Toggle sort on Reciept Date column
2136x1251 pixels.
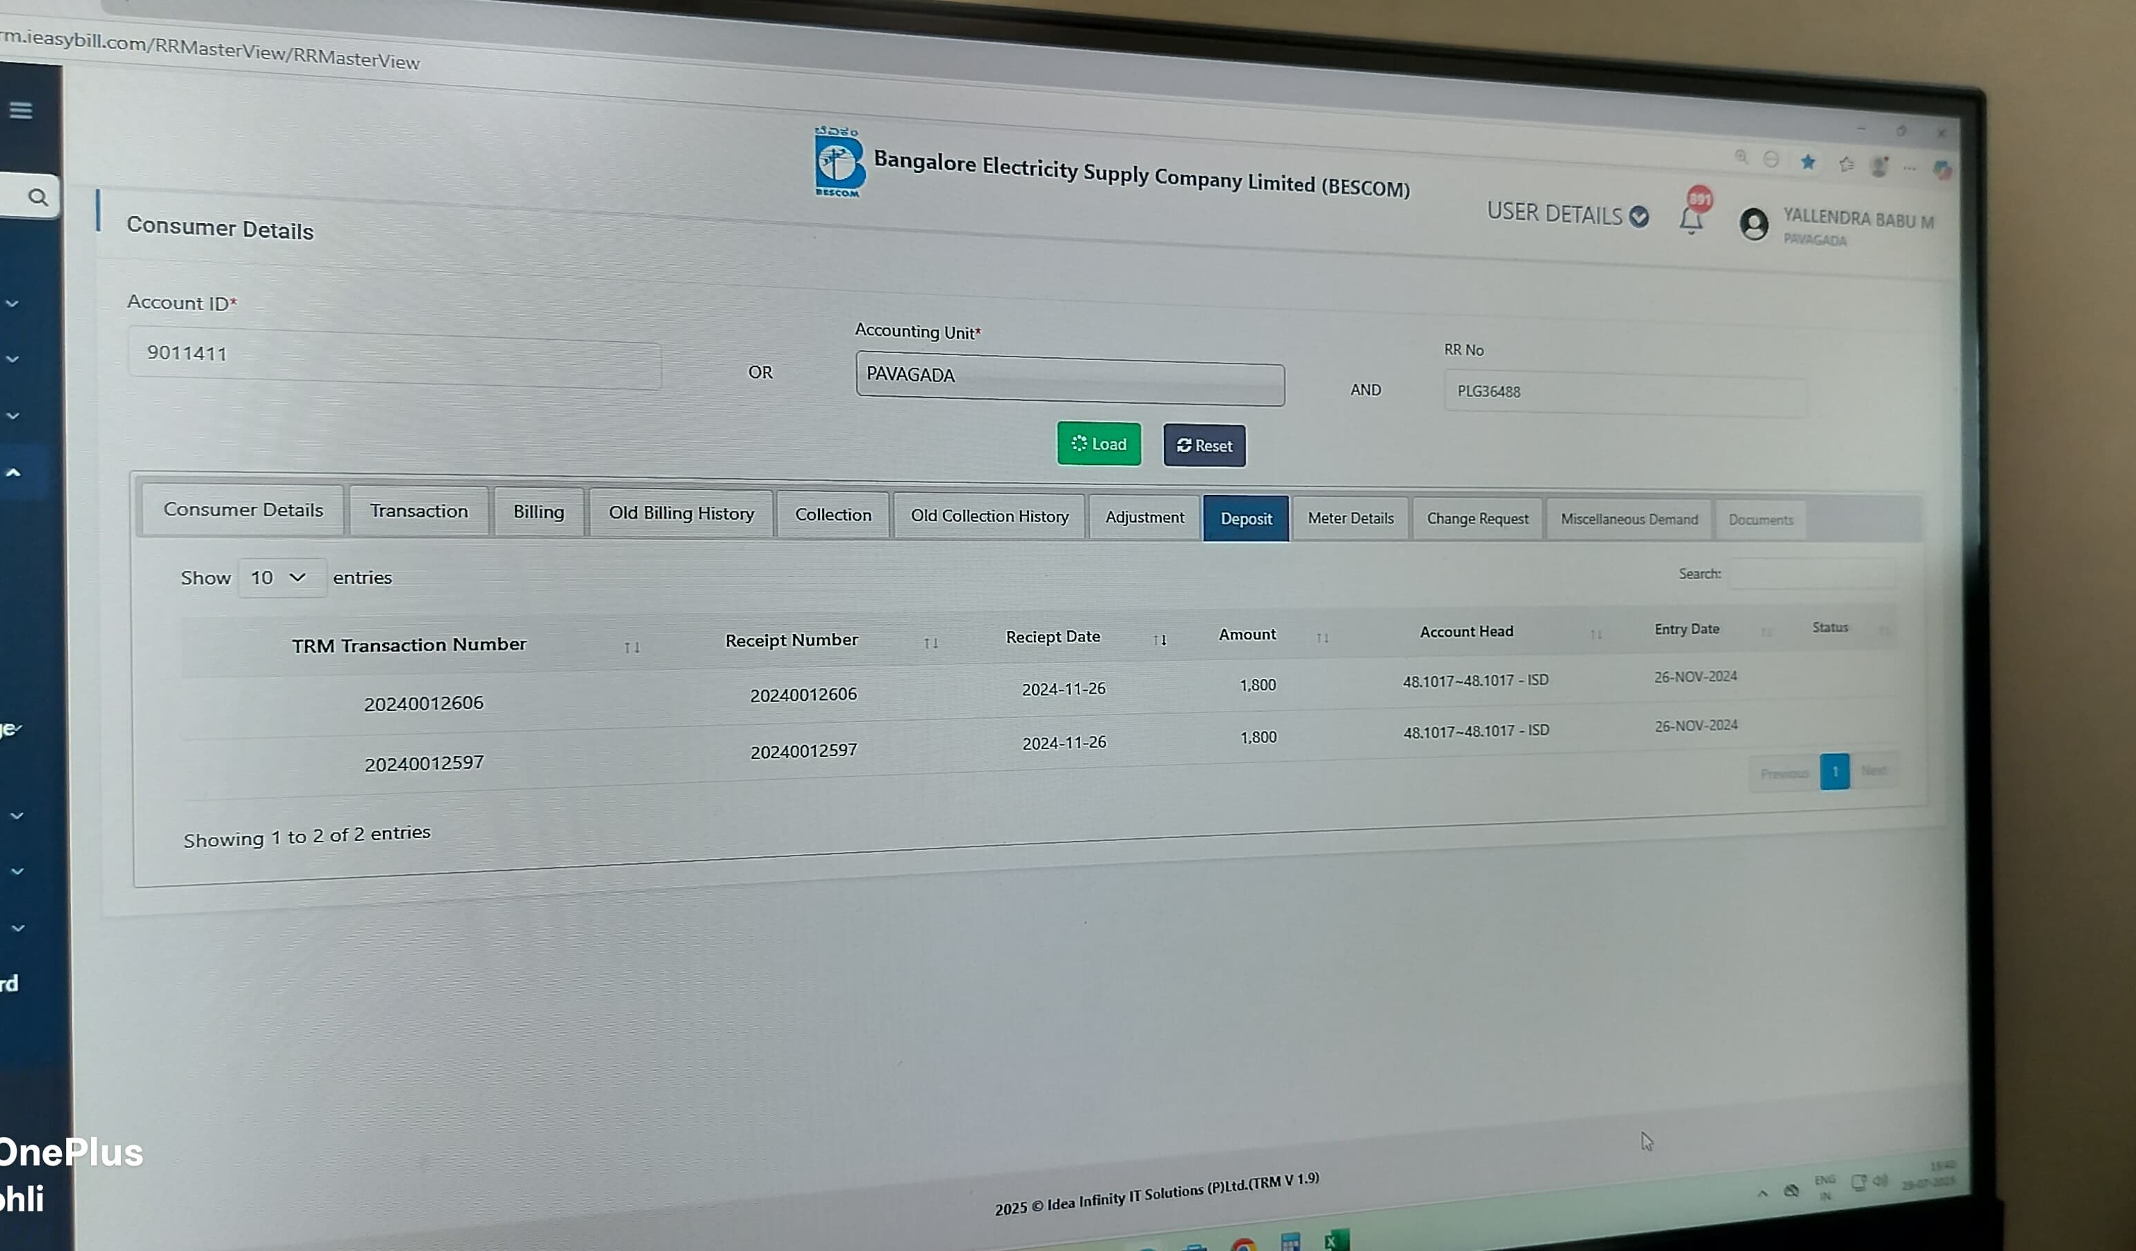(1160, 640)
